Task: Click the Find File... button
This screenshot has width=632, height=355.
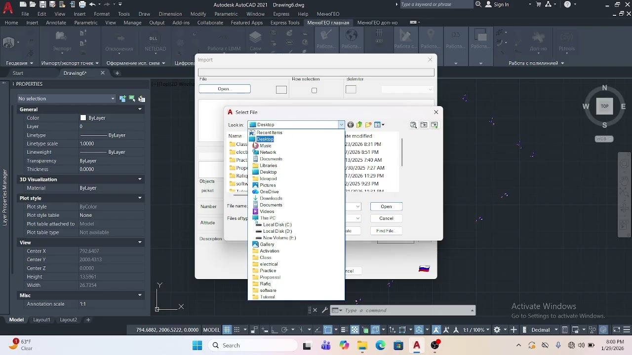Action: click(386, 231)
